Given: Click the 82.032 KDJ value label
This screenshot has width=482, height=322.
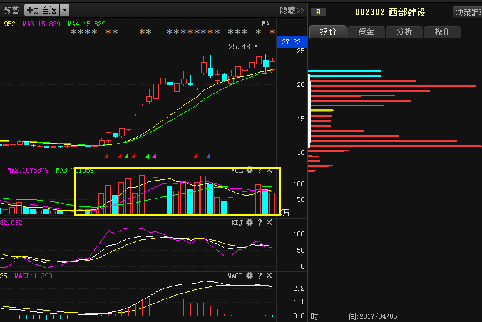Looking at the screenshot, I should (x=11, y=223).
